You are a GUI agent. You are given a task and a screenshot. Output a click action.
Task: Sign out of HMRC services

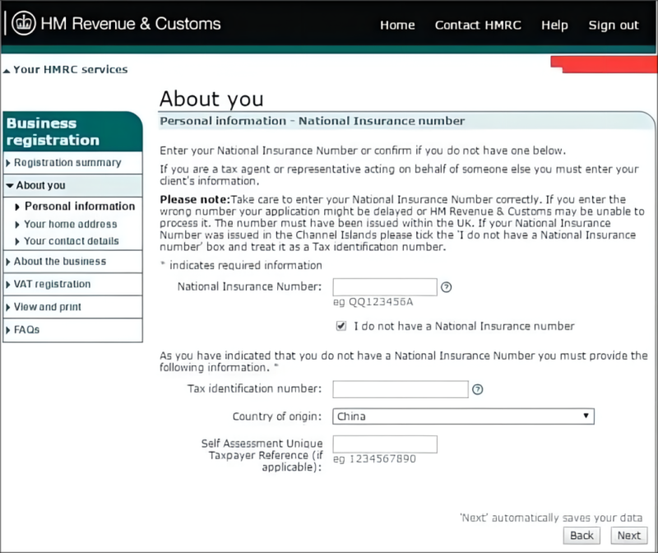pyautogui.click(x=614, y=26)
